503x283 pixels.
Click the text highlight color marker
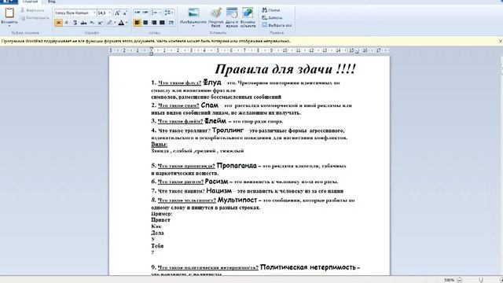click(109, 23)
